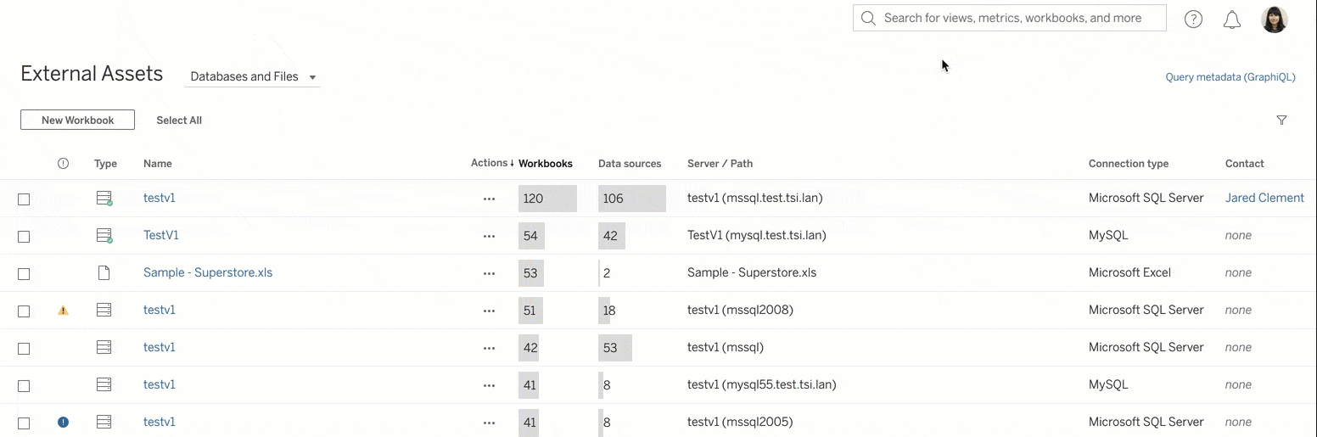Click the user profile avatar
The image size is (1317, 437).
tap(1275, 19)
